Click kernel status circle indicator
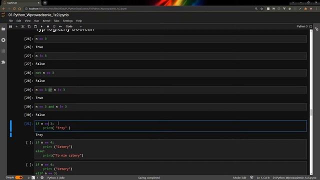 coord(310,26)
